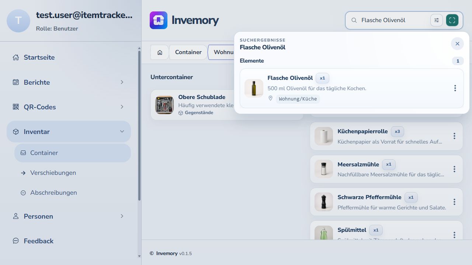This screenshot has height=265, width=472.
Task: Click the Meersalzmühle item title
Action: point(358,165)
